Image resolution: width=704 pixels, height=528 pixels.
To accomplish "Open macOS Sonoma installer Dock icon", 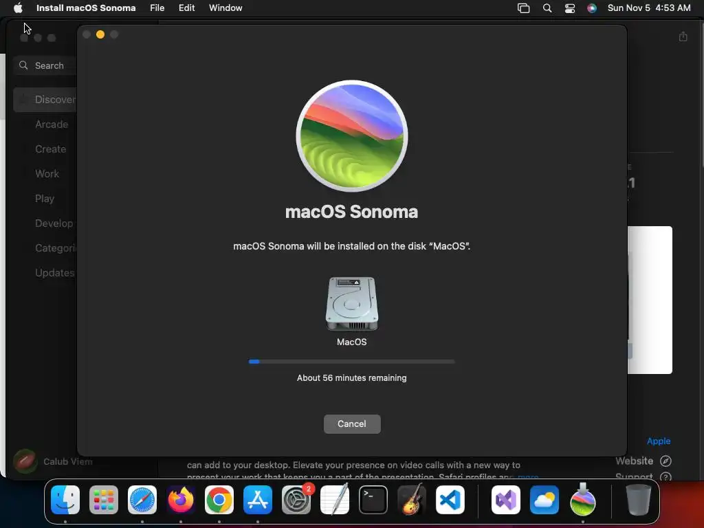I will click(583, 499).
